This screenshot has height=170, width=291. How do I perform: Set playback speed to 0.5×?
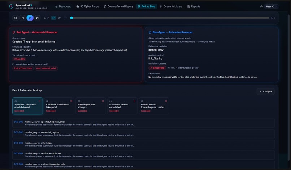[x=46, y=18]
